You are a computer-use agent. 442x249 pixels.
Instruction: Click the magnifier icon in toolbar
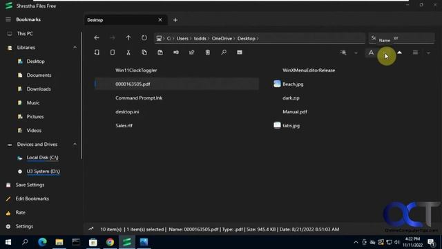224,53
